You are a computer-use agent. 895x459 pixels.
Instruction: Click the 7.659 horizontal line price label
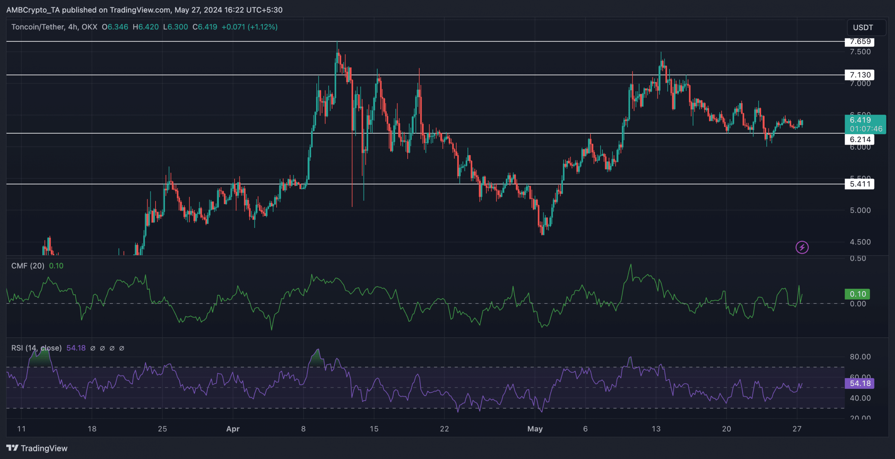(859, 42)
